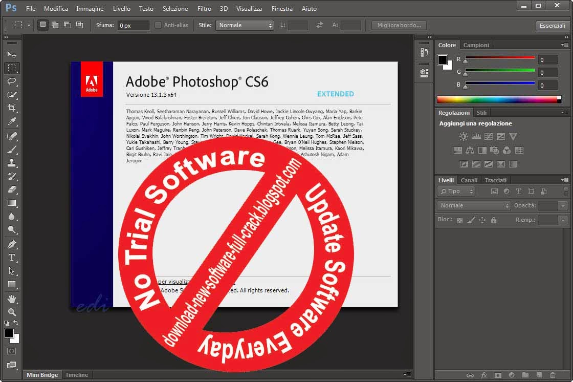Image resolution: width=573 pixels, height=382 pixels.
Task: Toggle lock image pixels brush icon
Action: pyautogui.click(x=471, y=220)
